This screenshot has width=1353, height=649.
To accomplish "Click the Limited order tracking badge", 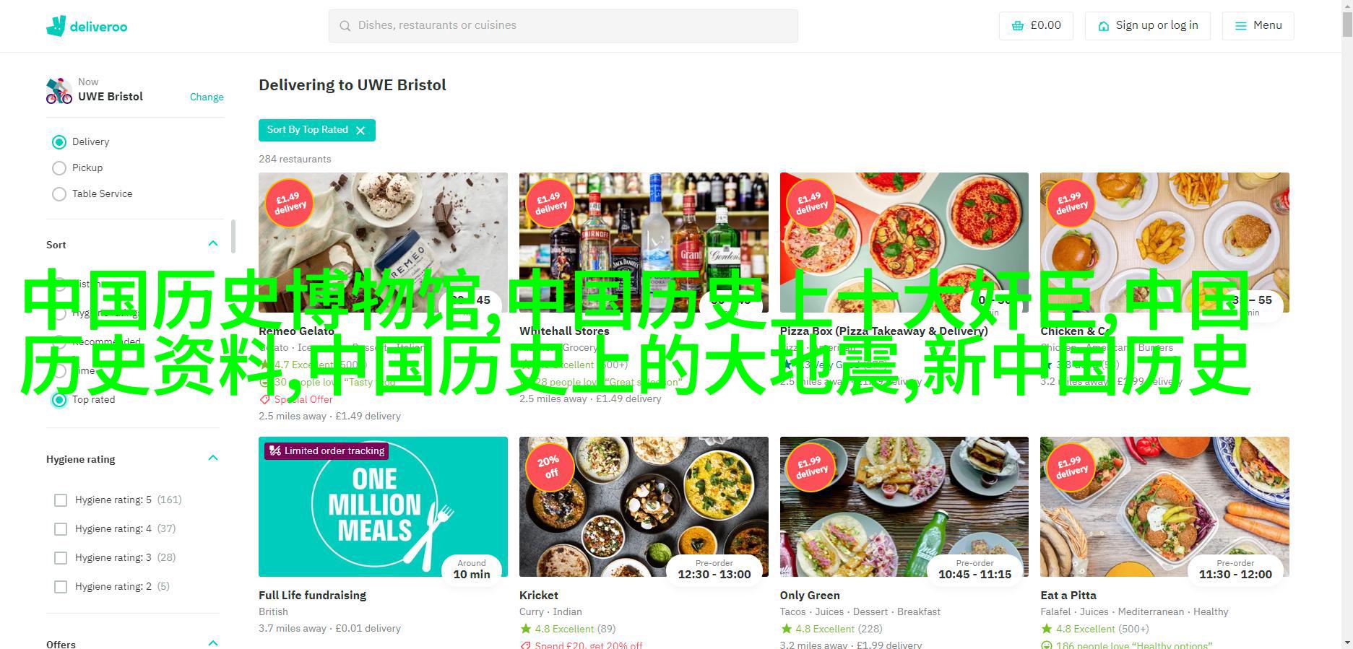I will point(327,451).
